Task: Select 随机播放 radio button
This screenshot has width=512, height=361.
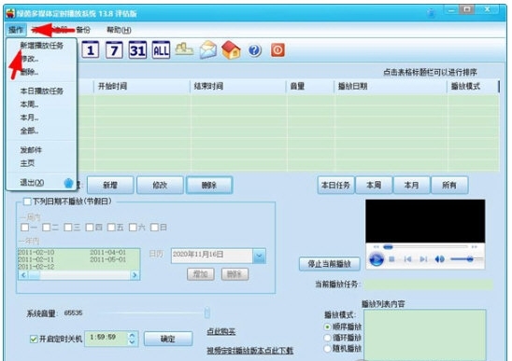Action: pos(327,348)
